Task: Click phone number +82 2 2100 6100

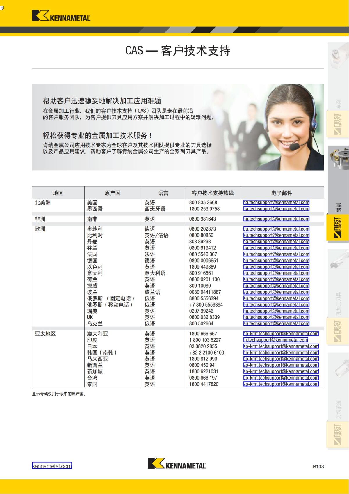Action: [x=206, y=353]
